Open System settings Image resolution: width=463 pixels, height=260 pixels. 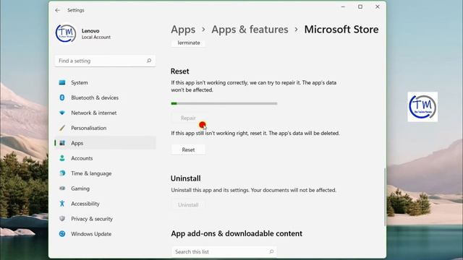[x=105, y=82]
